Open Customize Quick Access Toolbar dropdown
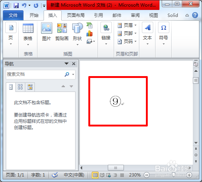This screenshot has height=182, width=202. [x=44, y=6]
